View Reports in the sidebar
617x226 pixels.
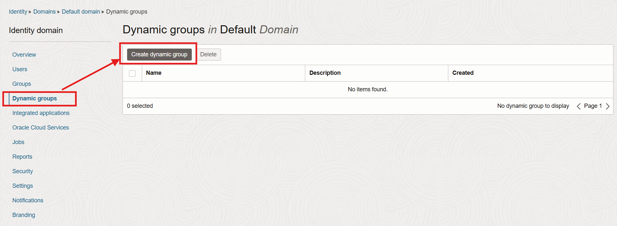[x=22, y=157]
